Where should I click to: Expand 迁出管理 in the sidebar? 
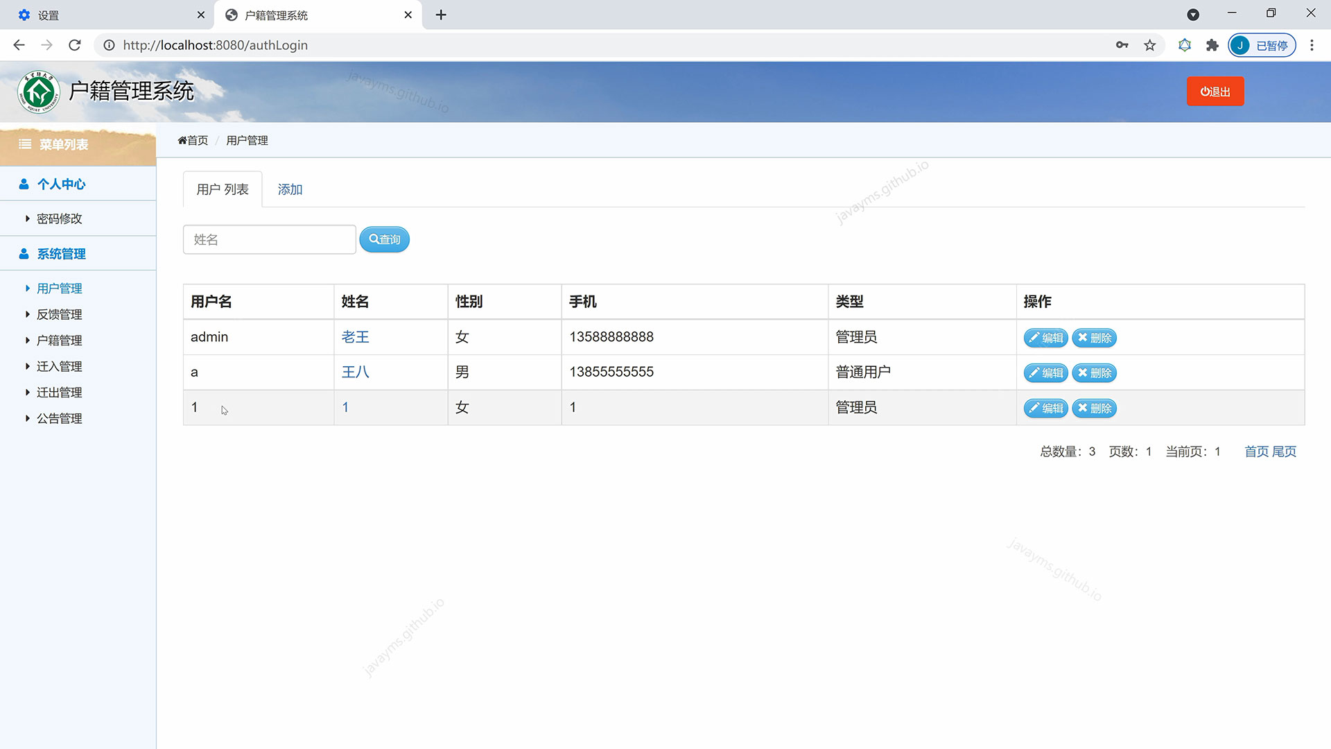point(59,392)
